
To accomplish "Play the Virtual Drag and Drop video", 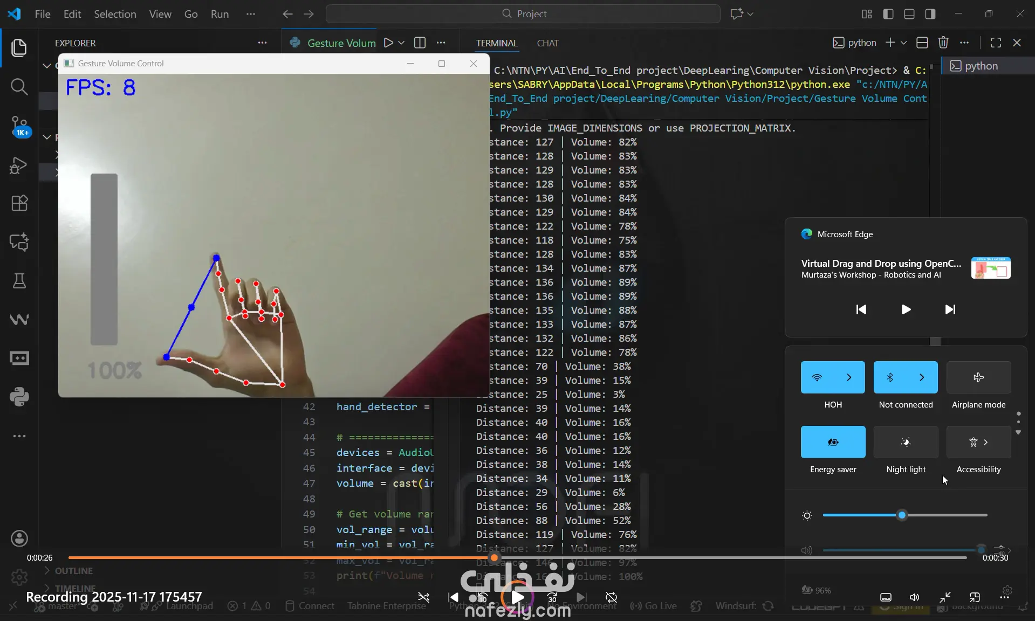I will (906, 309).
